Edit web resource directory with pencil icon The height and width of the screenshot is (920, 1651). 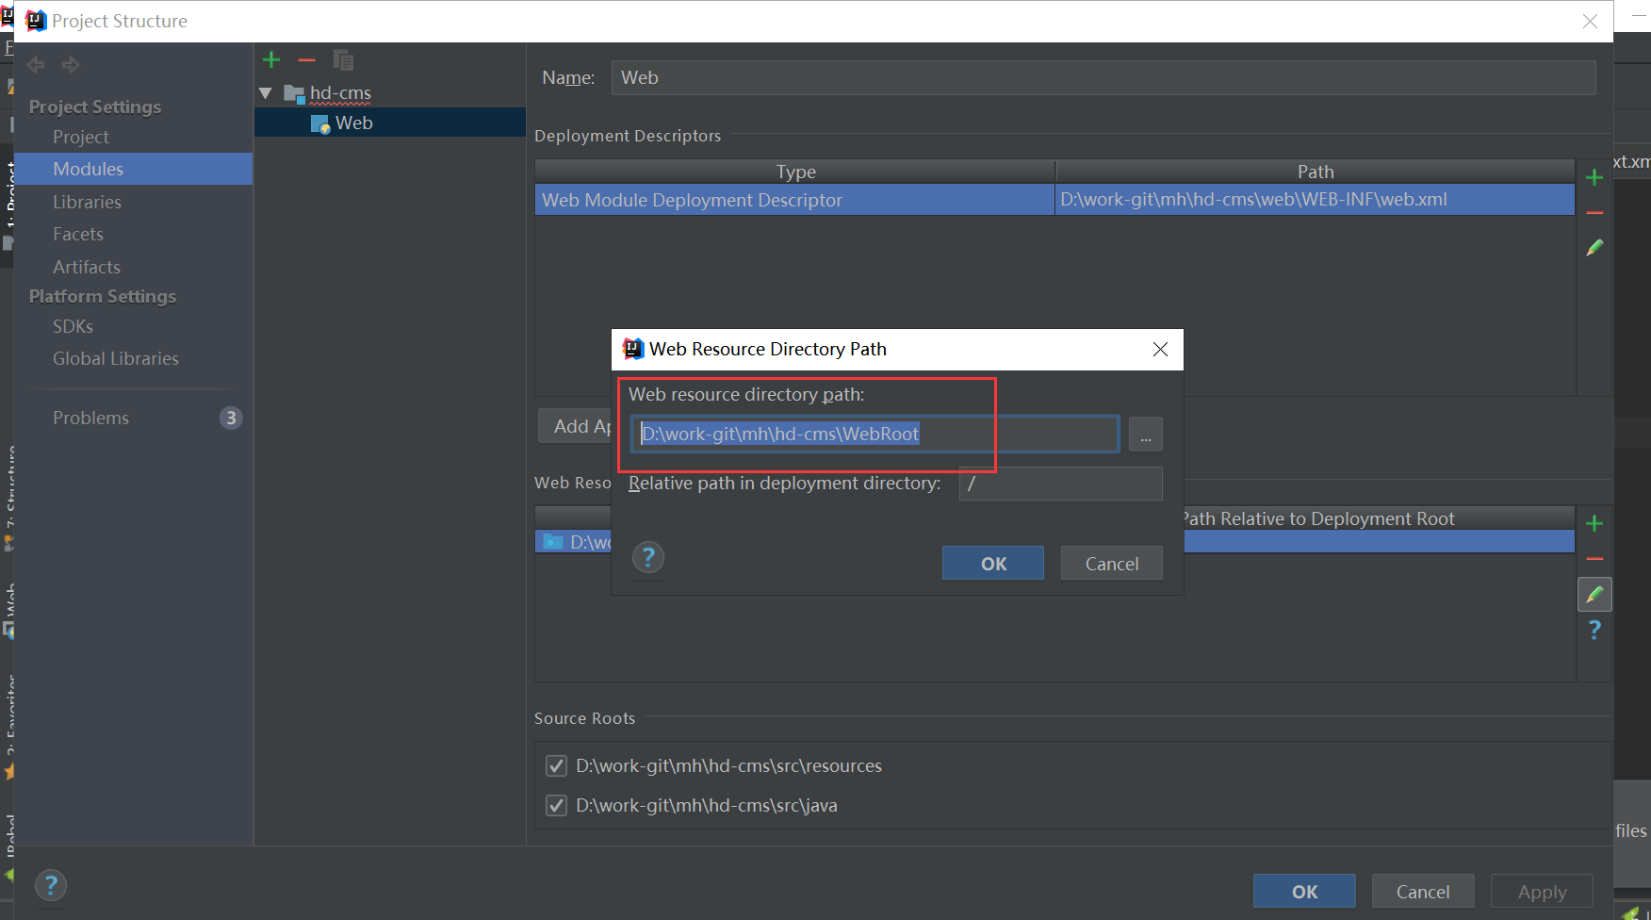click(1594, 595)
